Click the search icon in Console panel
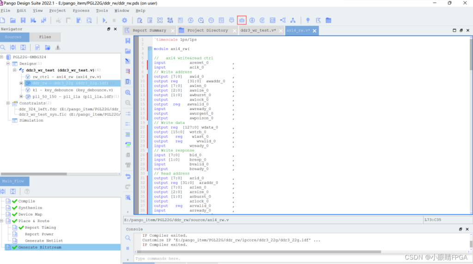 (128, 238)
